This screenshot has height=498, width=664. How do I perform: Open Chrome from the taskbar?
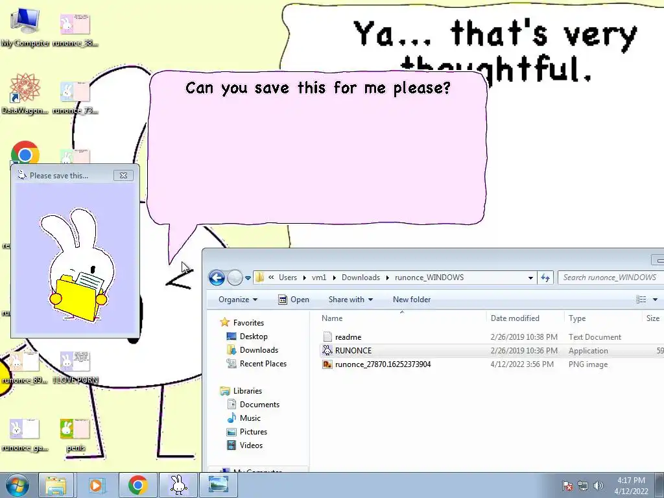tap(137, 485)
